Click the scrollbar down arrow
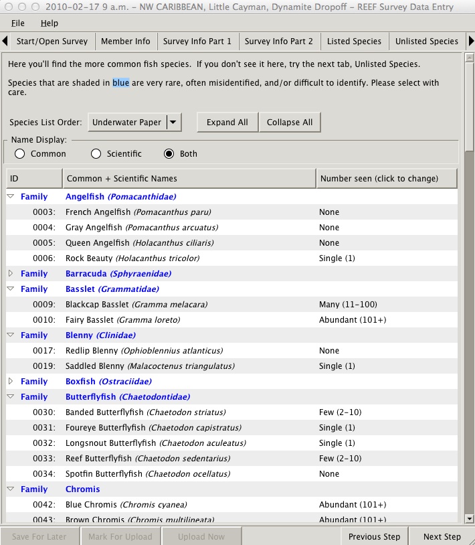Image resolution: width=475 pixels, height=545 pixels. [470, 519]
